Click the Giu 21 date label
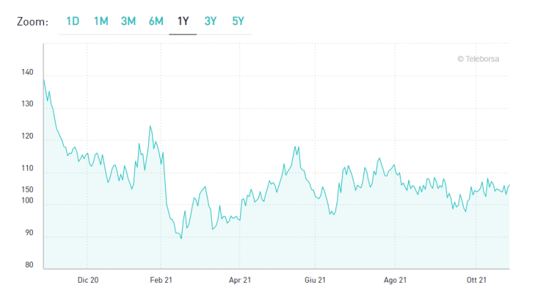Screen dimensions: 546x290 (315, 280)
